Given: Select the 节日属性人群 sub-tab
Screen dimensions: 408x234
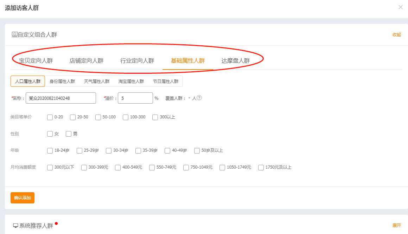Looking at the screenshot, I should 166,81.
